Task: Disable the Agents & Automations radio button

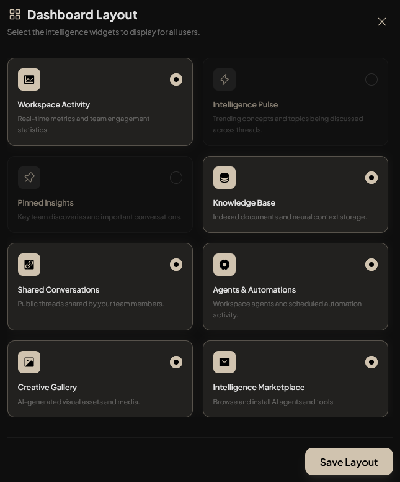Action: (371, 265)
